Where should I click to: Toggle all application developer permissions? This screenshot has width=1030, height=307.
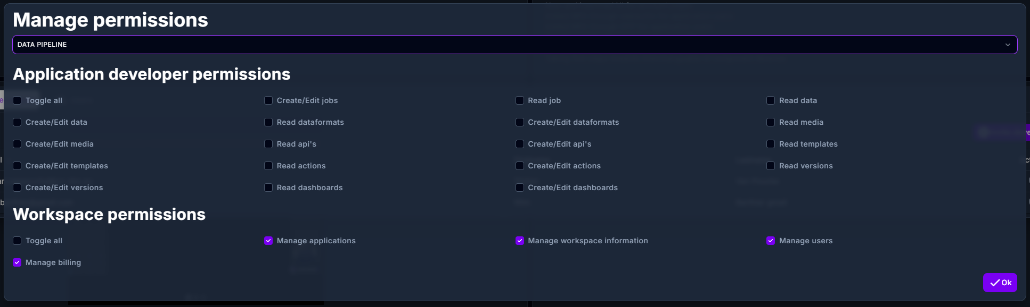coord(17,100)
